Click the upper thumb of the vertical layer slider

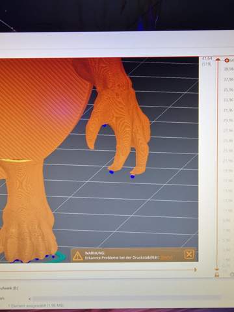(x=218, y=59)
